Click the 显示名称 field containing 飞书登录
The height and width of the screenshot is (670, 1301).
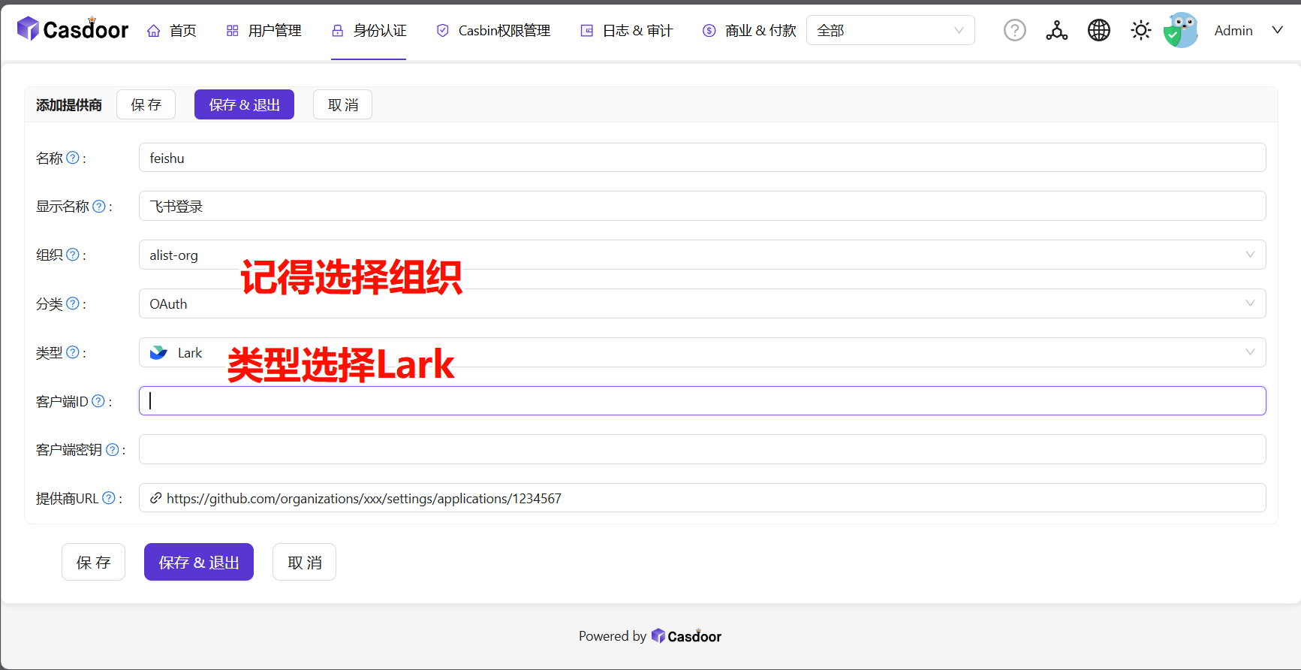click(702, 206)
